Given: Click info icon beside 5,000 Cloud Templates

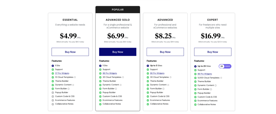Looking at the screenshot, I should coord(221,78).
